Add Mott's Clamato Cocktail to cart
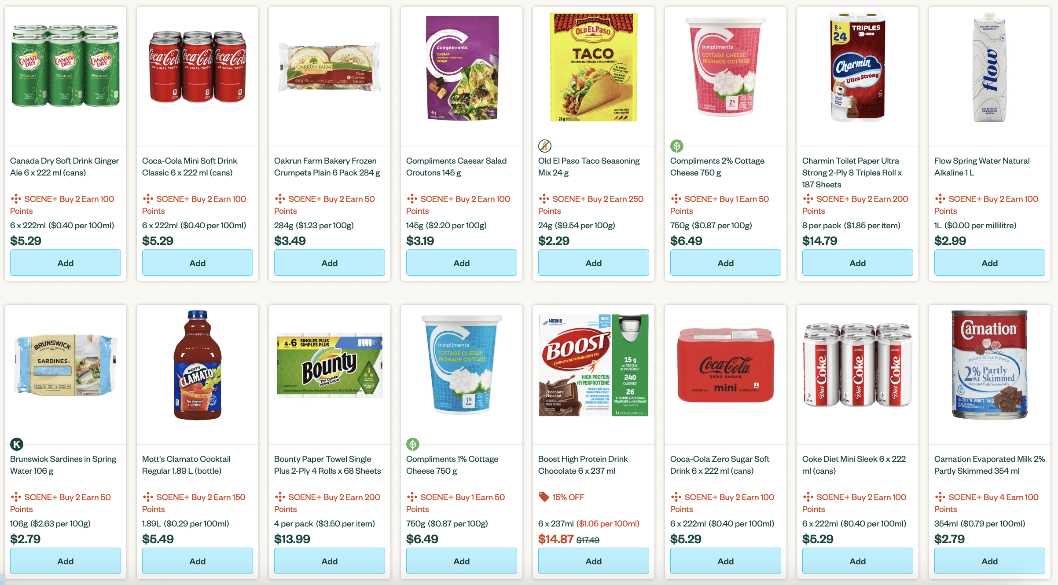The width and height of the screenshot is (1058, 585). pyautogui.click(x=198, y=561)
